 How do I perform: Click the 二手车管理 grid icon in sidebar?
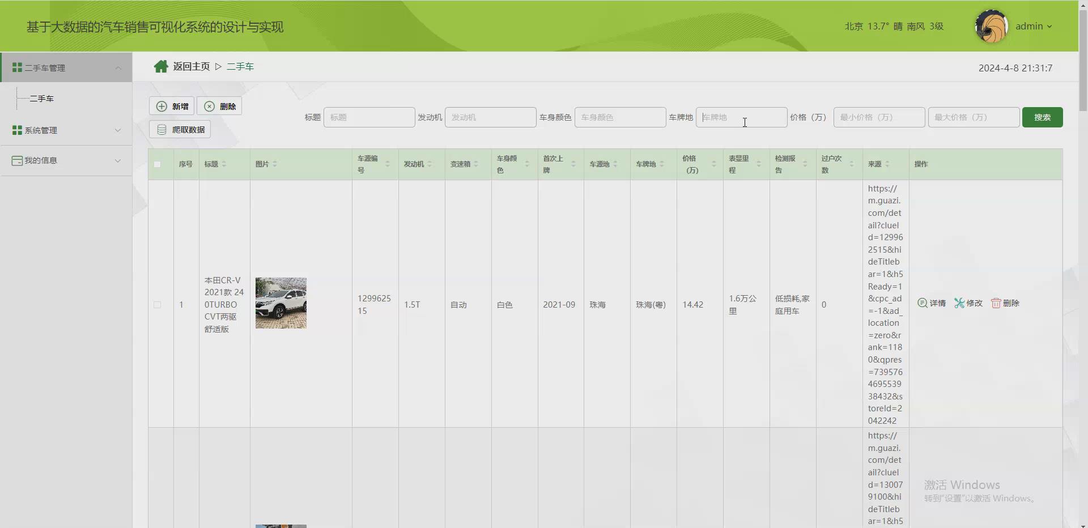click(x=17, y=67)
